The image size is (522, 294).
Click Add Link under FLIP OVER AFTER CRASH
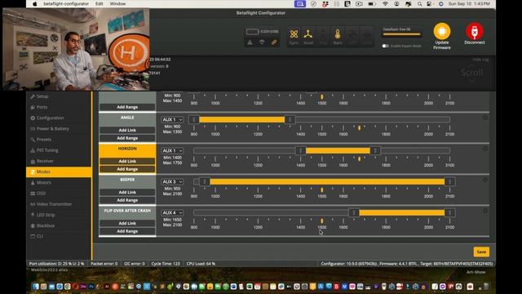(127, 223)
